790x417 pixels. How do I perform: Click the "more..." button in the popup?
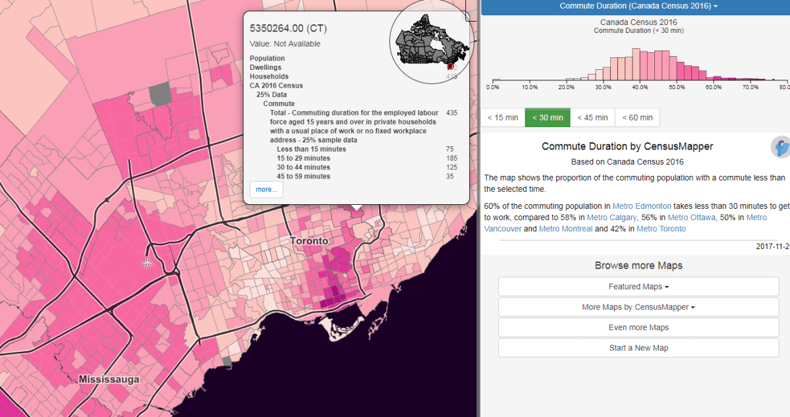pyautogui.click(x=266, y=190)
